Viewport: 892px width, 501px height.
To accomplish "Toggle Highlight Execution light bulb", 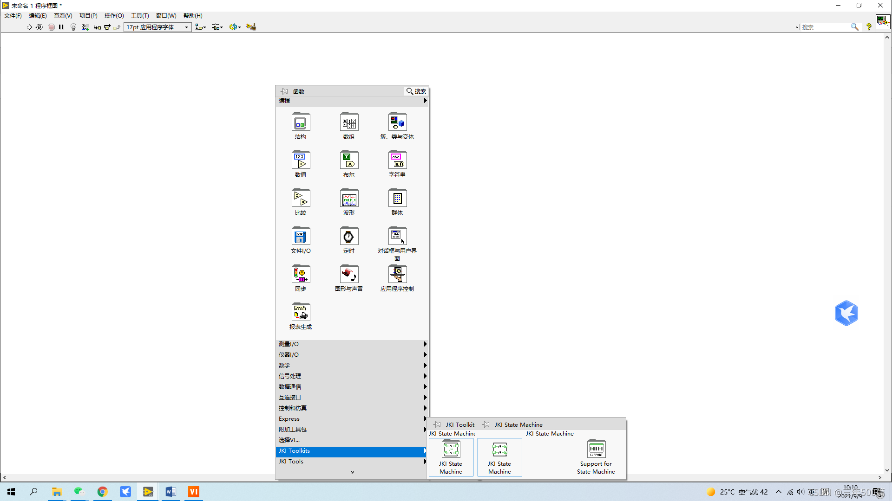I will 73,27.
